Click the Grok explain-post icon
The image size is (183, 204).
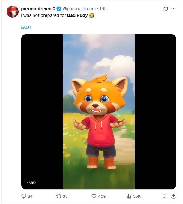pos(166,9)
